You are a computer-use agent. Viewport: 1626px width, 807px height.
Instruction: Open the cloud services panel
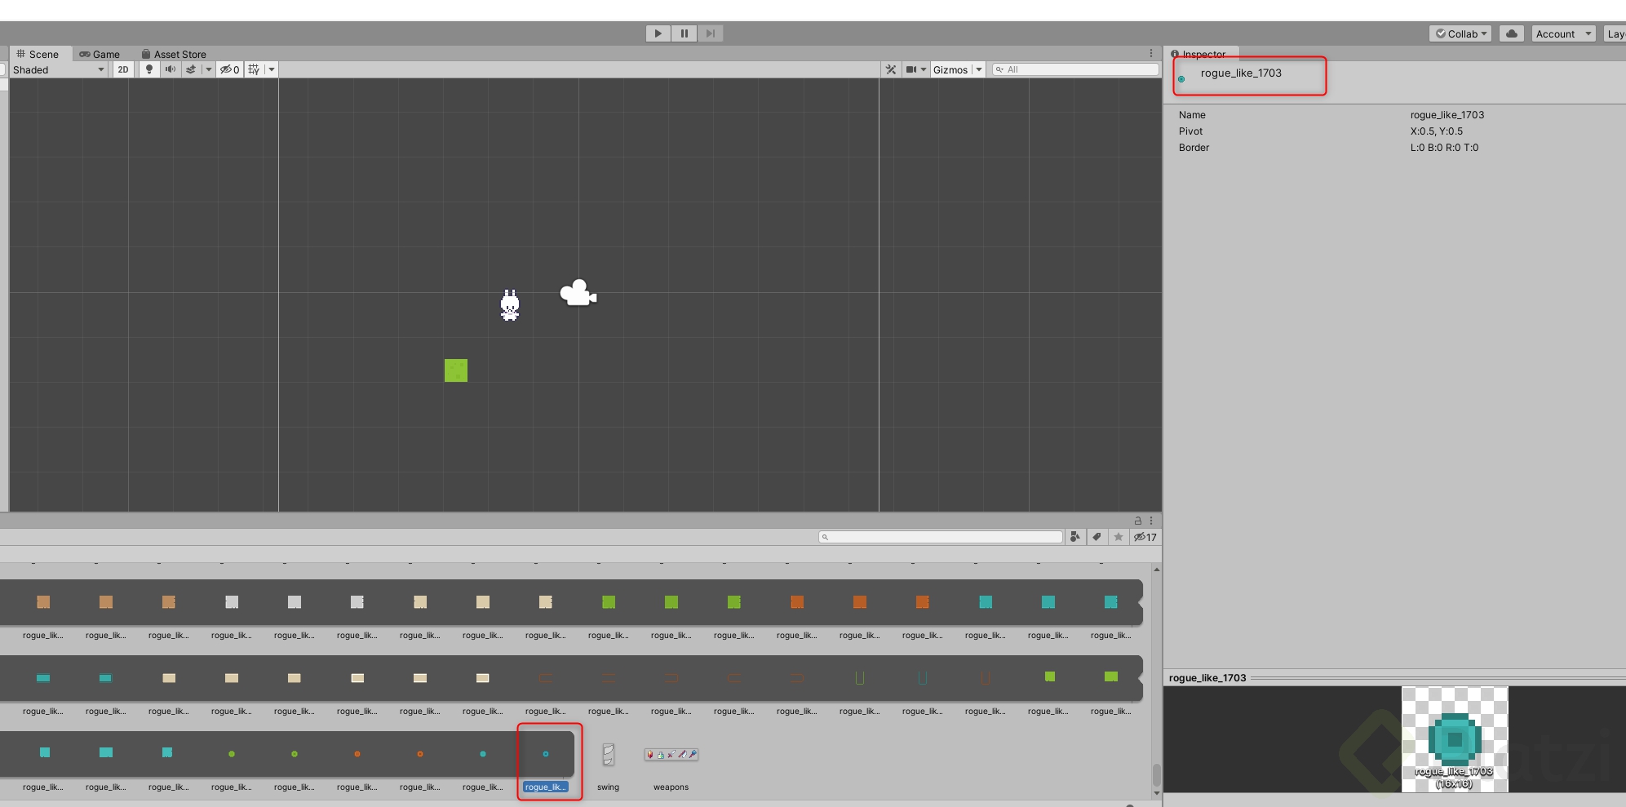pyautogui.click(x=1512, y=33)
